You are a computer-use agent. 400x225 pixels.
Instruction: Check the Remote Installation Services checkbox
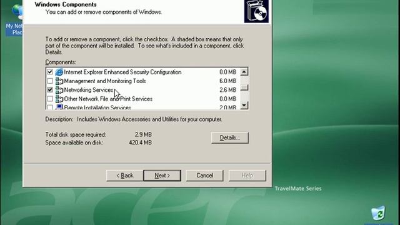(x=50, y=107)
